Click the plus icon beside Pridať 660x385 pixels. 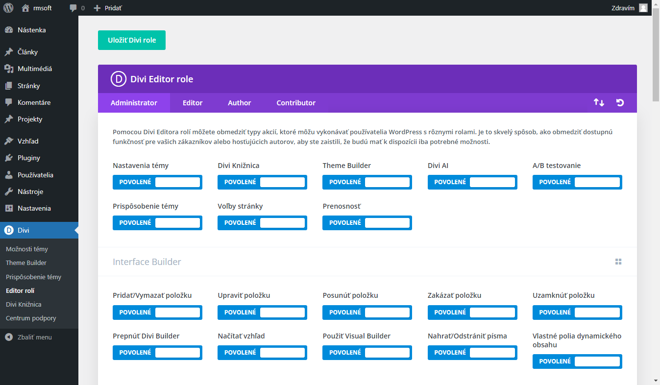click(x=97, y=8)
